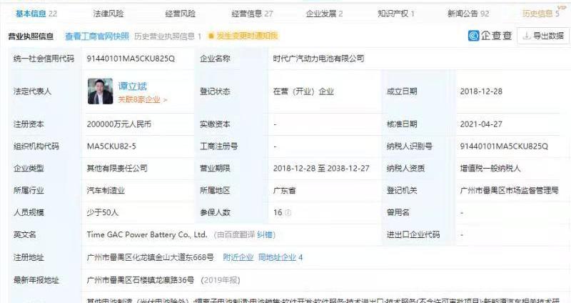Viewport: 571px width, 303px height.
Task: Select annual report address 广州市番禺区石楼镇龙瀛路36号
Action: (141, 280)
